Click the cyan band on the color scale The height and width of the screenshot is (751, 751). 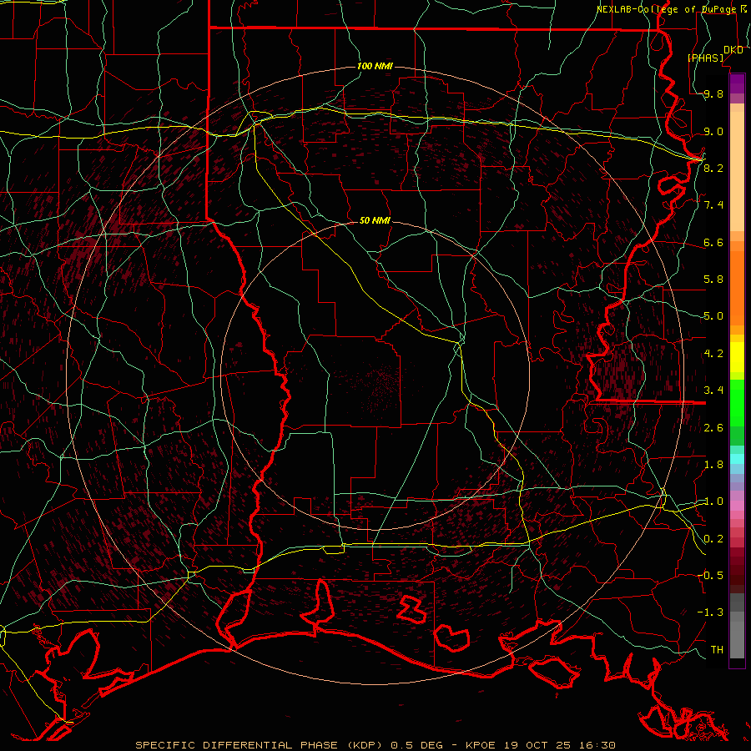737,459
